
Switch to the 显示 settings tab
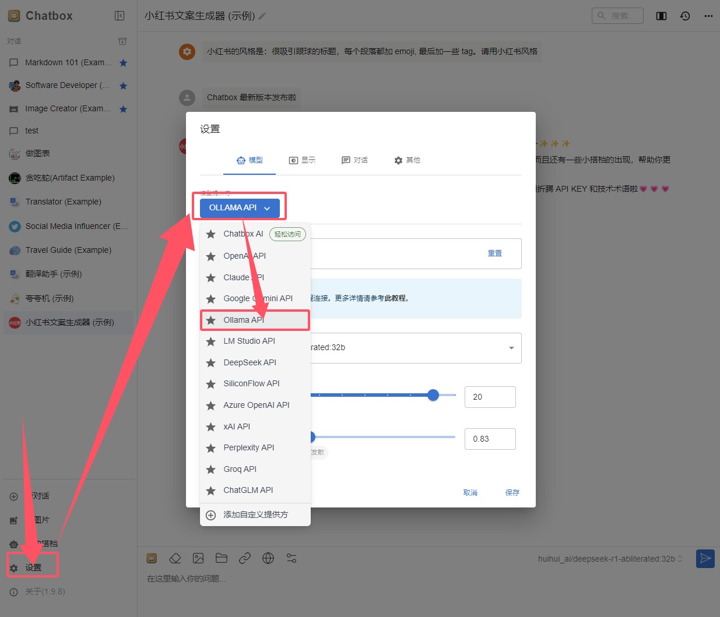tap(302, 160)
